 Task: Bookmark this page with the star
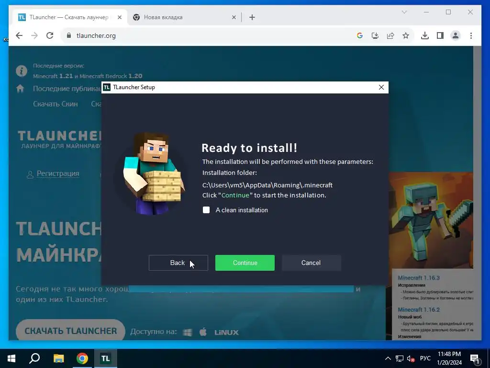[406, 35]
